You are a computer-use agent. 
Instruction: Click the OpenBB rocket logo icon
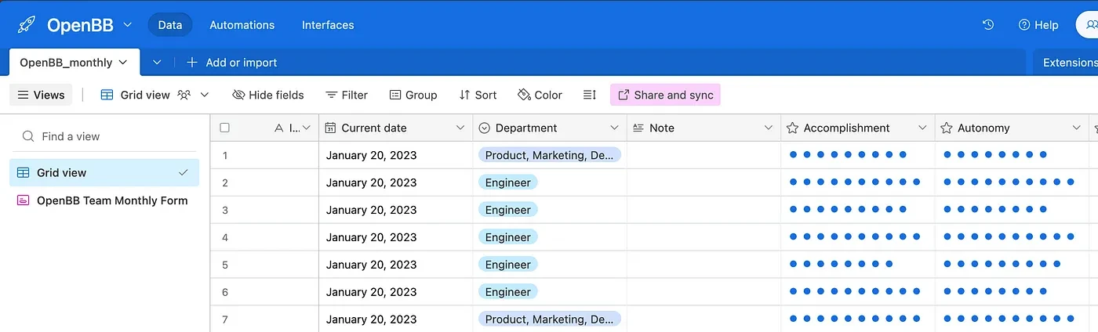pyautogui.click(x=27, y=25)
